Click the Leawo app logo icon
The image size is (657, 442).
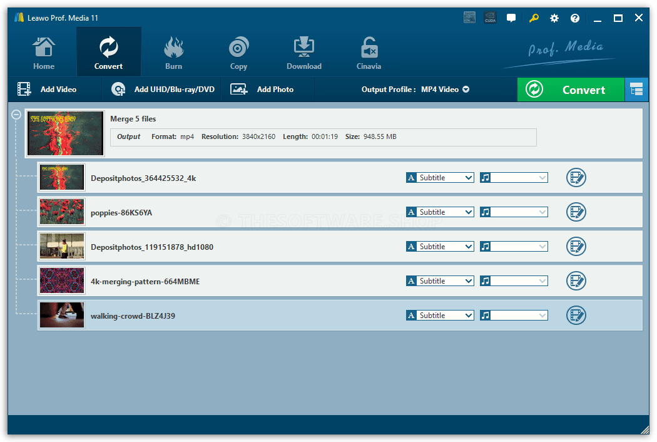click(19, 17)
